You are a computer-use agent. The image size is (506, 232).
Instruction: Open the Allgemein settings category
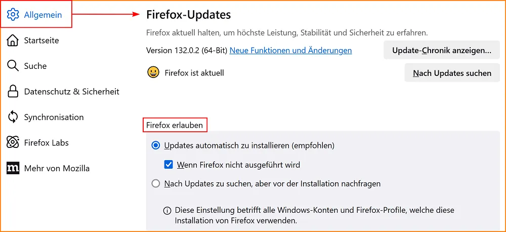(x=43, y=15)
